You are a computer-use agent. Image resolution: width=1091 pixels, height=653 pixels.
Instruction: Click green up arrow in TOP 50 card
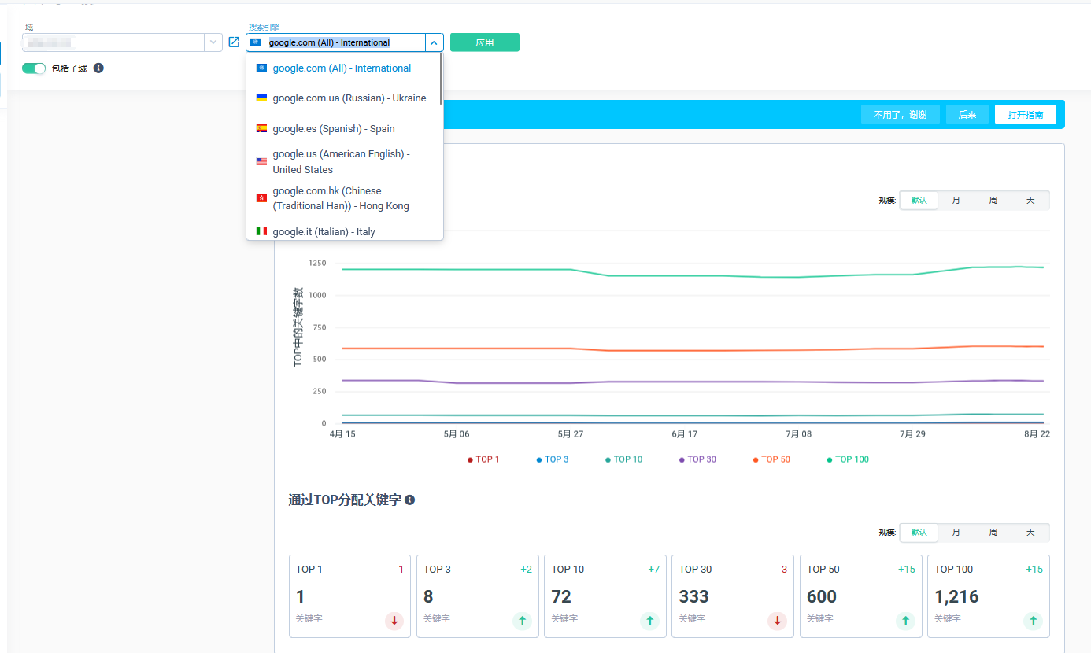905,621
